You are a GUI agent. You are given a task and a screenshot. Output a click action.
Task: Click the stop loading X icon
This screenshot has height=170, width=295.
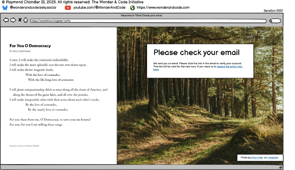(x=20, y=20)
